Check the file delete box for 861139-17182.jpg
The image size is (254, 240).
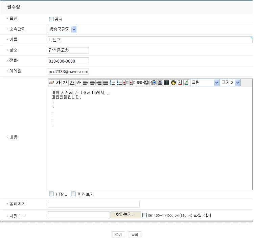145,215
